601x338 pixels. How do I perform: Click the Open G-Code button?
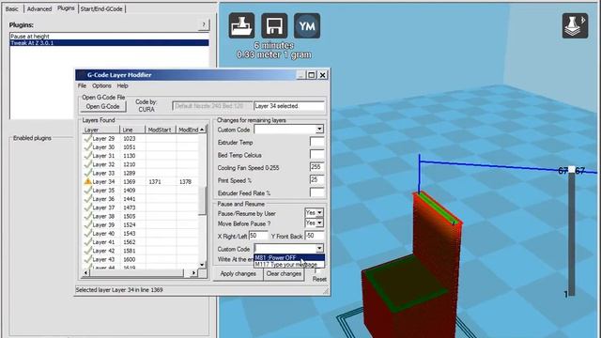click(x=102, y=106)
